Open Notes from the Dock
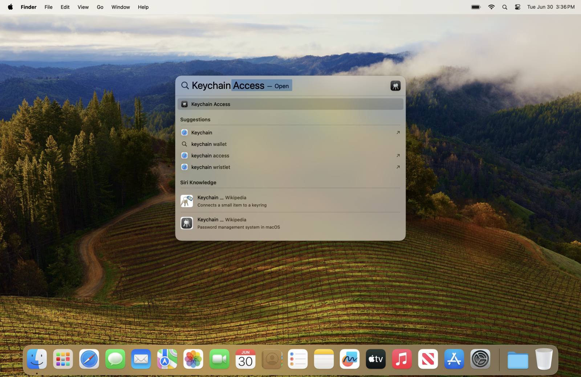 pyautogui.click(x=324, y=359)
